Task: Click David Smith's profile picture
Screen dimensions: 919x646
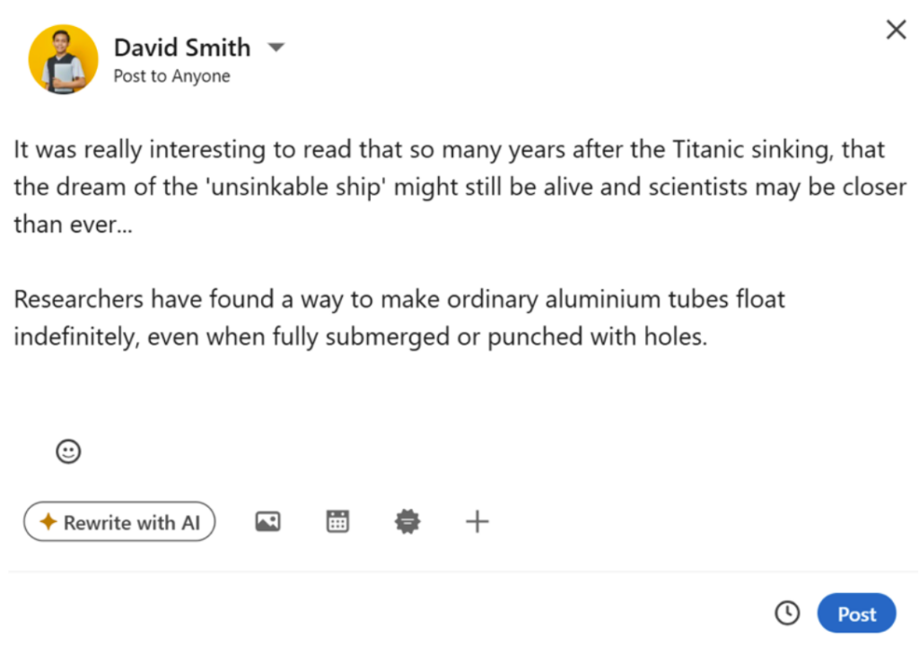Action: (63, 59)
